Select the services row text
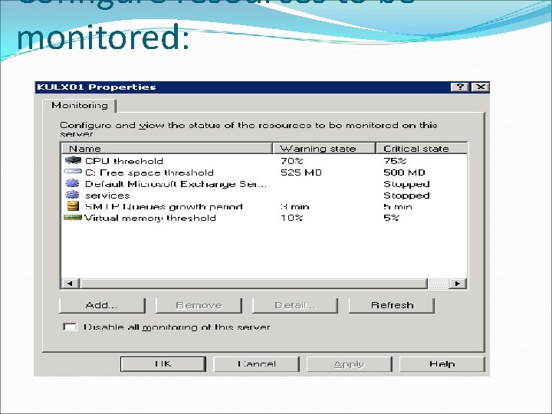This screenshot has width=552, height=414. (x=107, y=195)
